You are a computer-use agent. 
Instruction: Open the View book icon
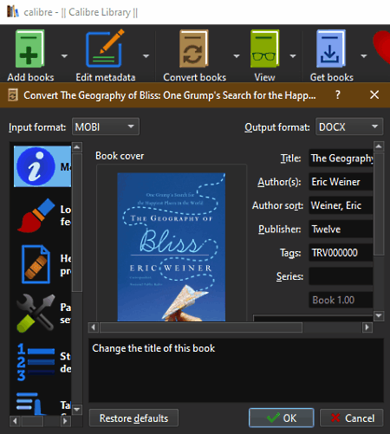(x=264, y=49)
